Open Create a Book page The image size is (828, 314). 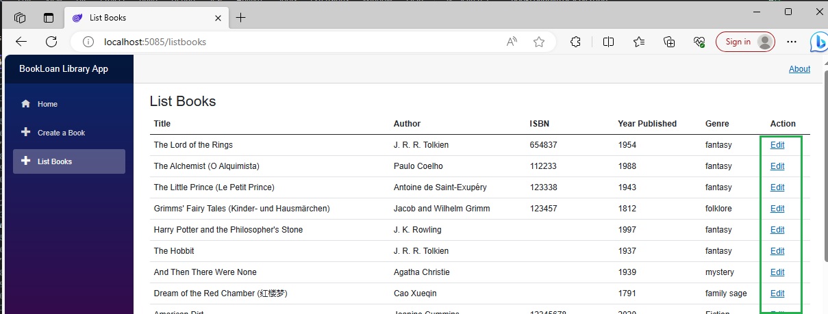(x=68, y=133)
